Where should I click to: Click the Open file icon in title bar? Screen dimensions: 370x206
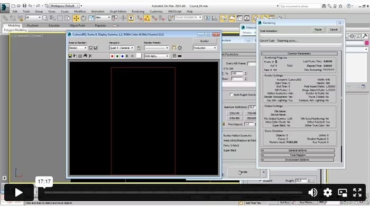(x=18, y=6)
